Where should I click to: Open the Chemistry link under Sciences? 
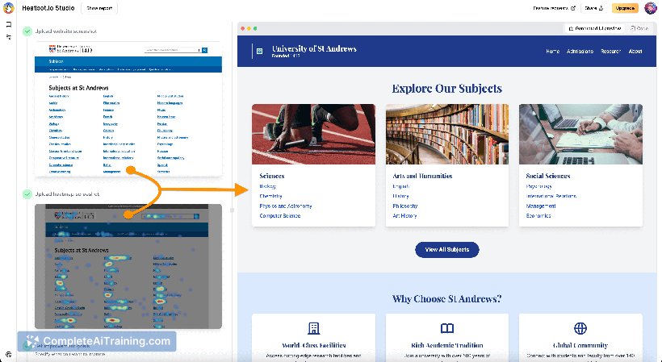(x=270, y=196)
